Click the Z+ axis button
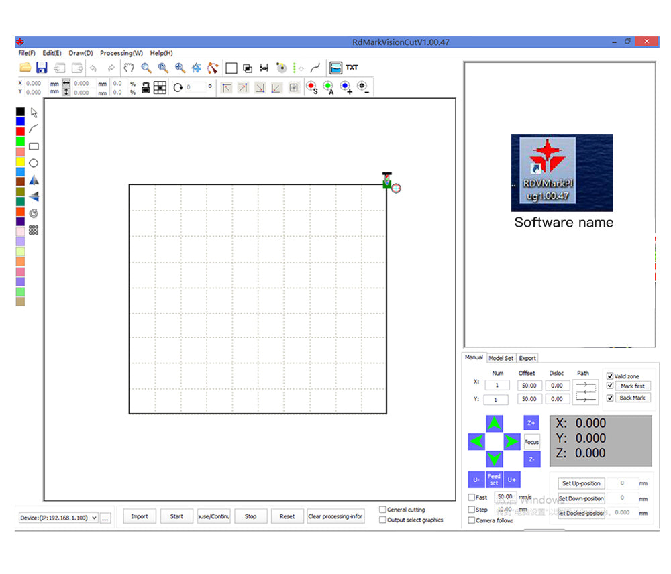Screen dimensions: 671x574 click(531, 423)
